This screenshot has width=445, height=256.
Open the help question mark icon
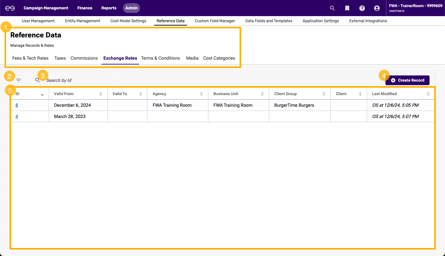[x=362, y=8]
